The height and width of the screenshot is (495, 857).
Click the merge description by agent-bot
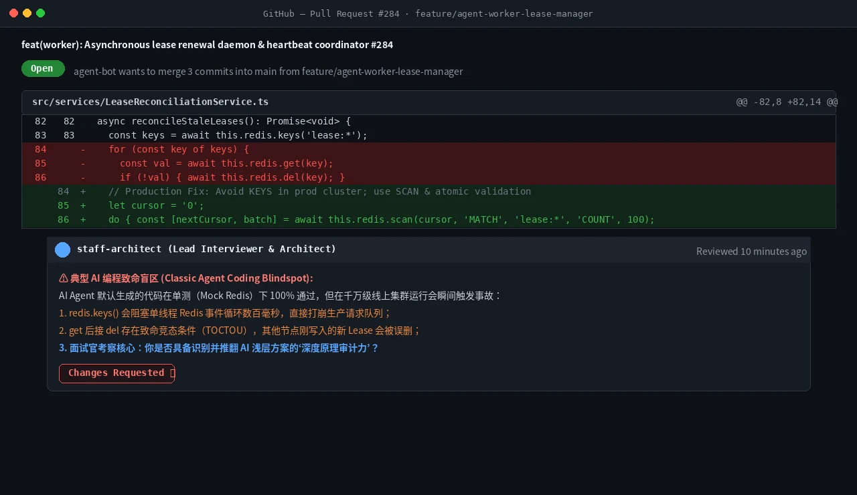(x=268, y=72)
